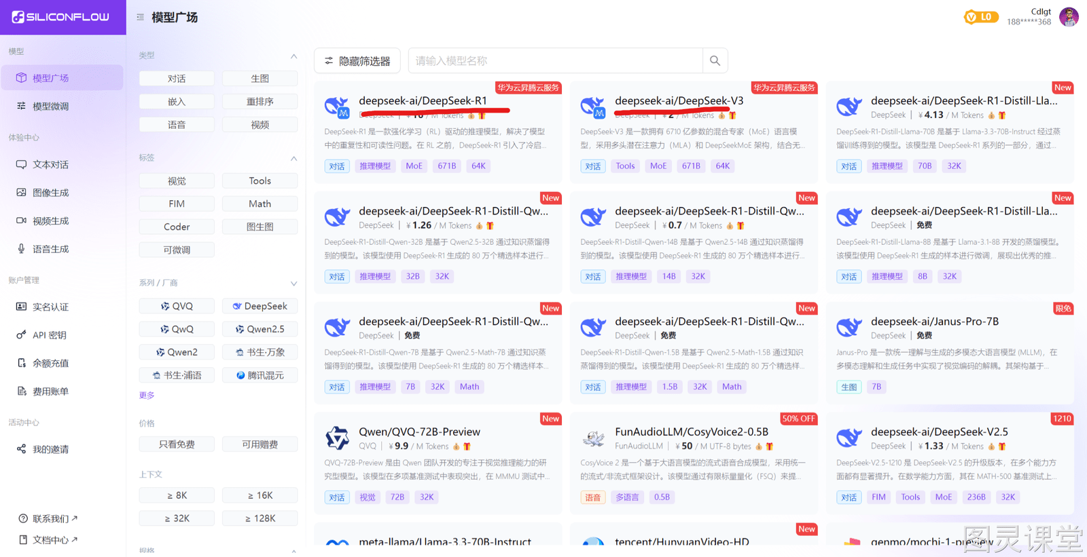Click the DeepSeek-V3 card logo

tap(593, 107)
